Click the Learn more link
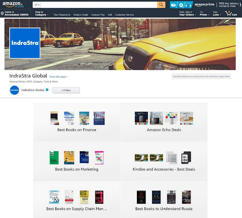The height and width of the screenshot is (218, 242). point(224,76)
